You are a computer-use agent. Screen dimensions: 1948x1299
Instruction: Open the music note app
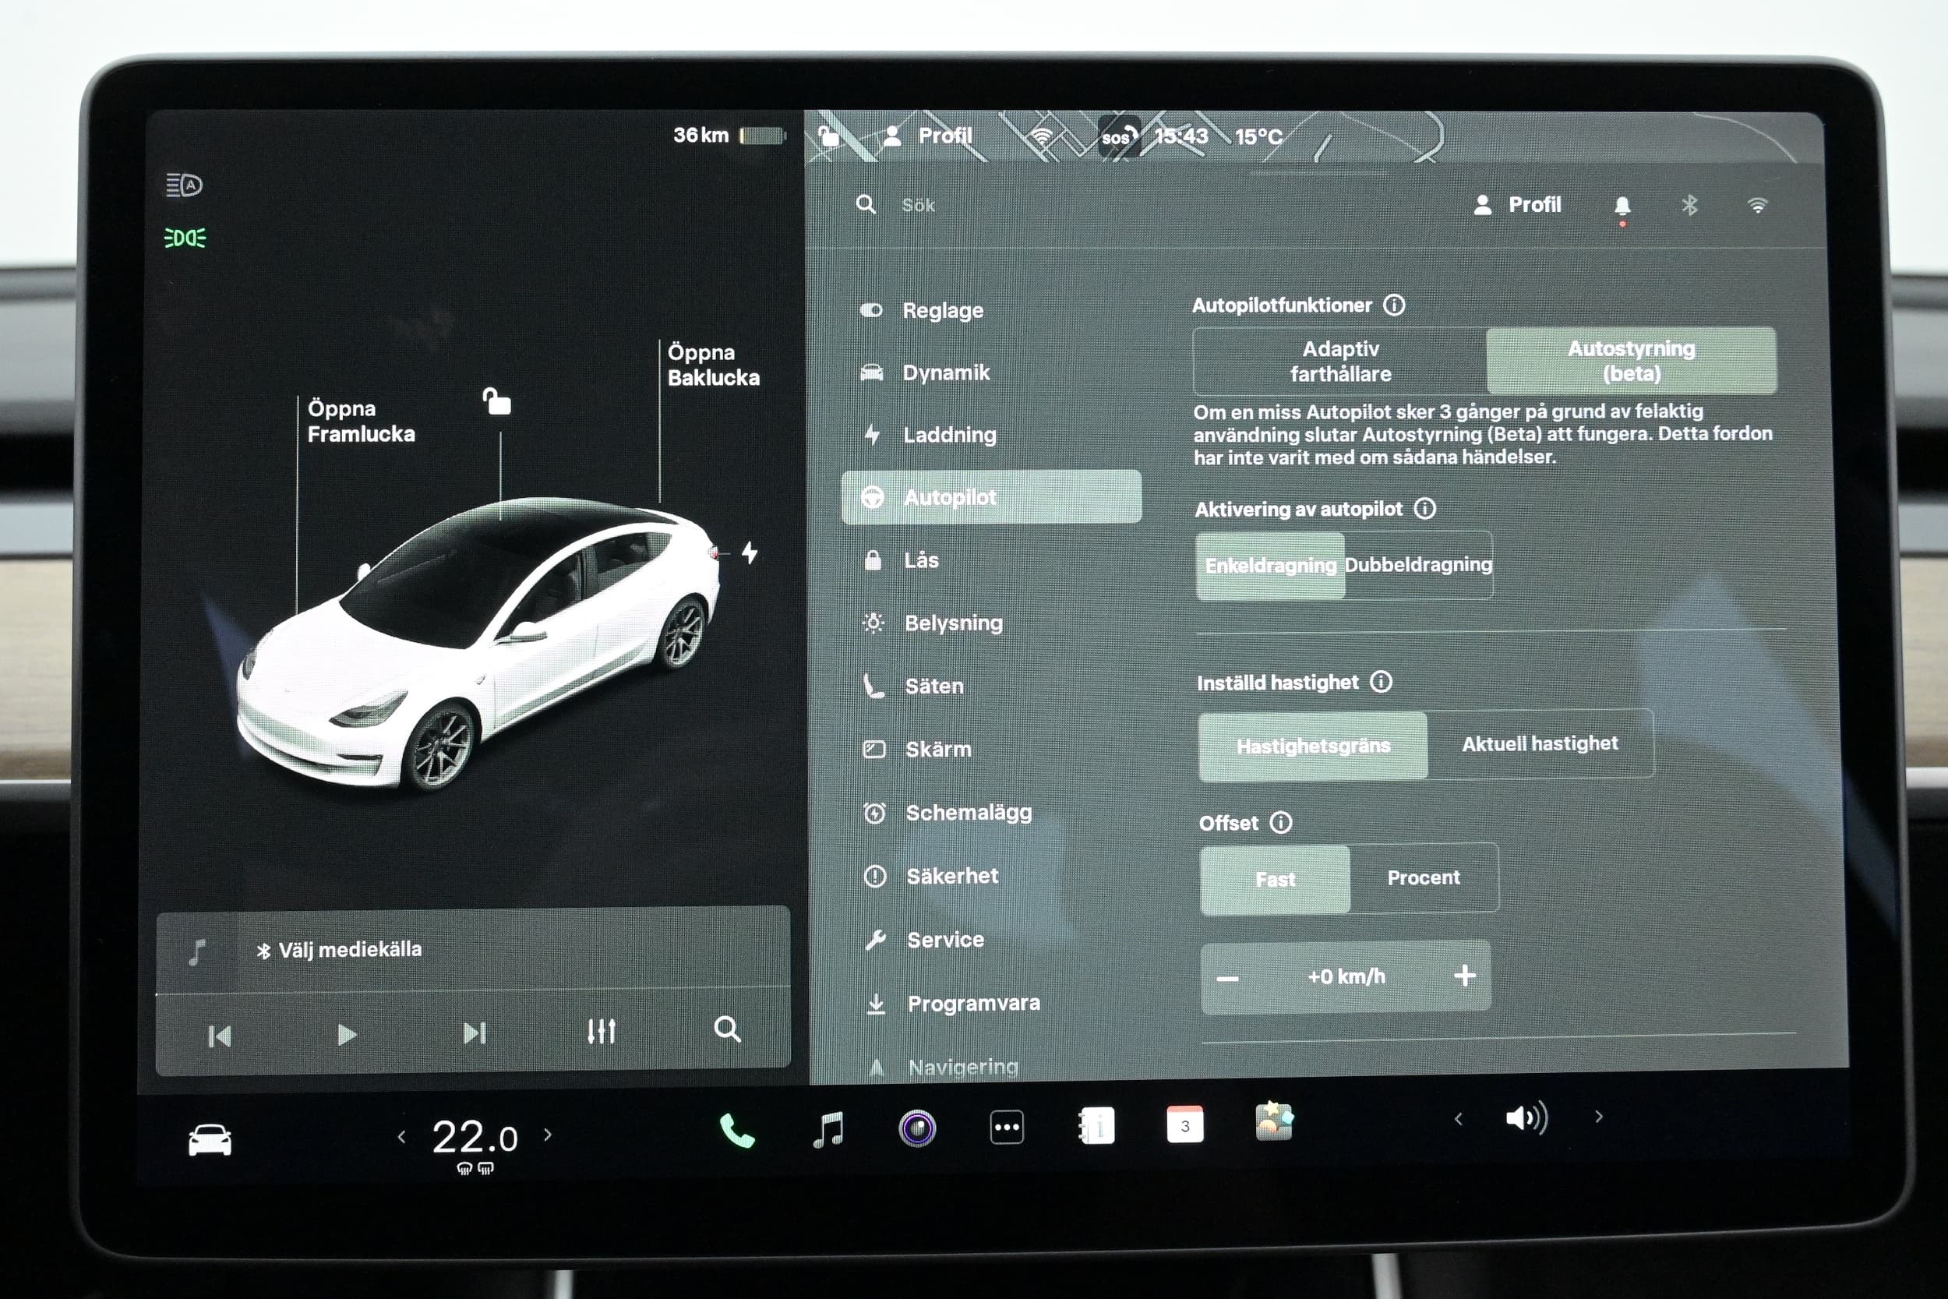(828, 1129)
